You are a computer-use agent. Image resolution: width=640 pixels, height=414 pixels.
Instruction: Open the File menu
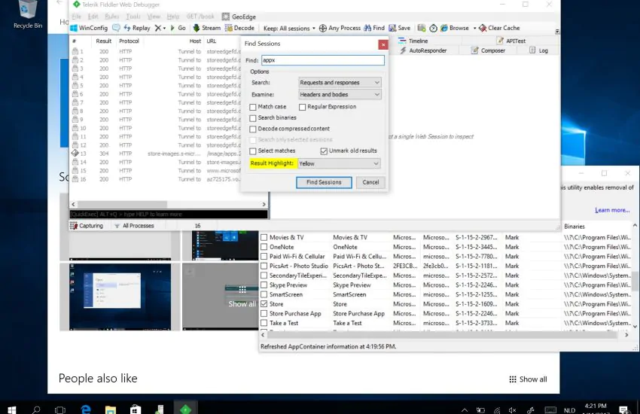click(x=76, y=17)
